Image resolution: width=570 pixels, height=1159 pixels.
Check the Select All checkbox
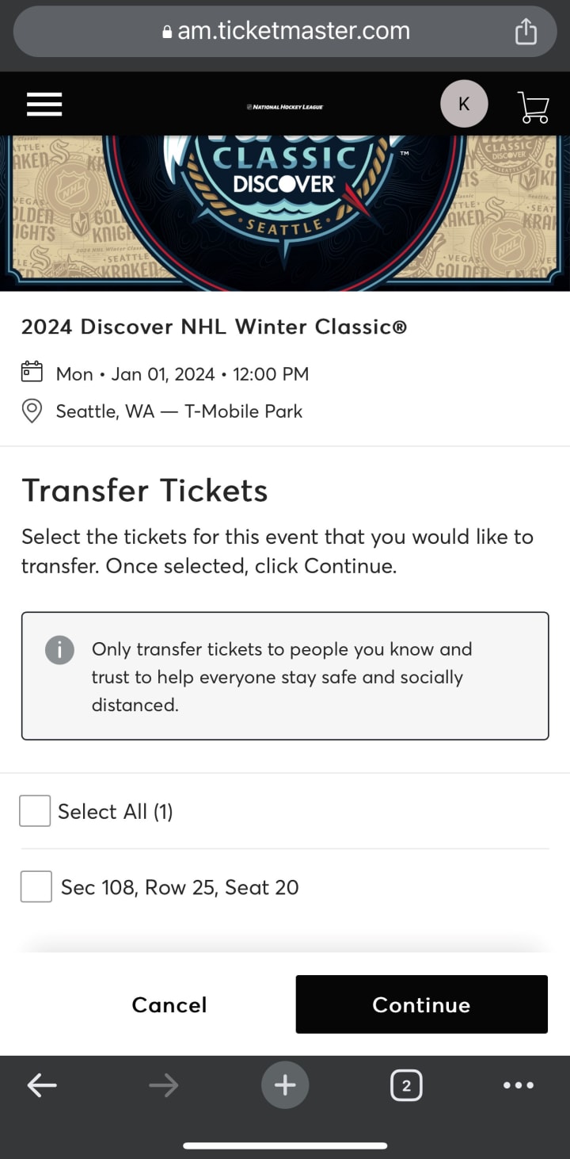click(35, 811)
